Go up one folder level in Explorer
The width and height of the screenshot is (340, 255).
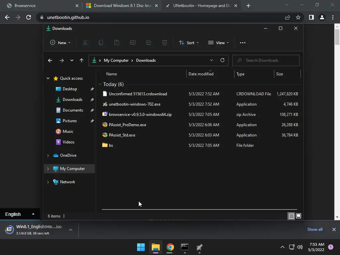coord(82,60)
